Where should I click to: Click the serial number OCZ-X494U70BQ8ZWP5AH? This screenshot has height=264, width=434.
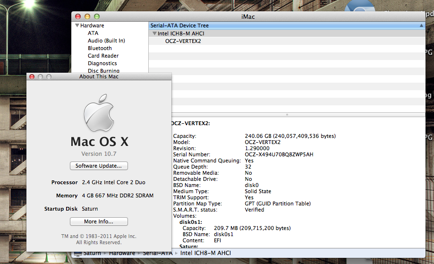[x=279, y=154]
